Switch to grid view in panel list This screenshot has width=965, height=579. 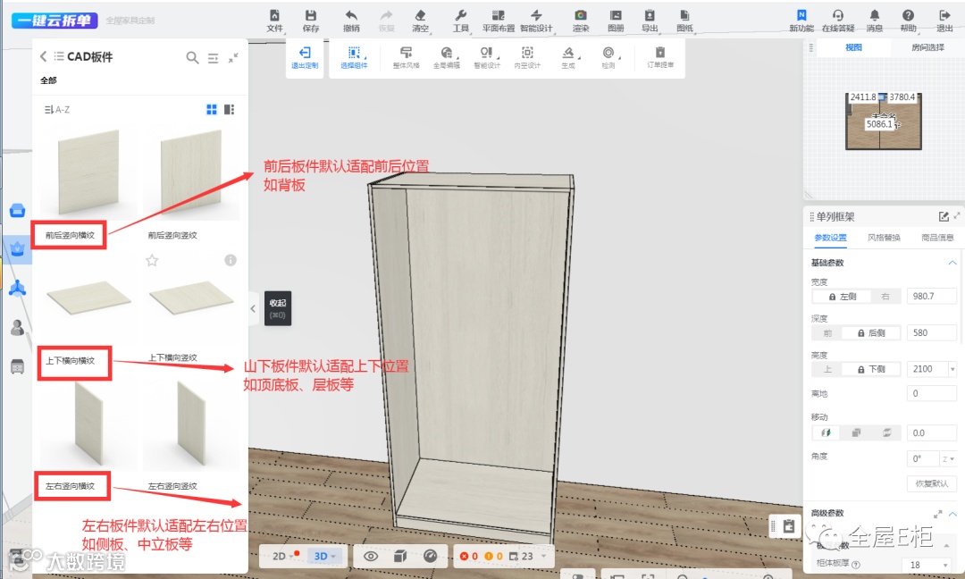(x=212, y=109)
